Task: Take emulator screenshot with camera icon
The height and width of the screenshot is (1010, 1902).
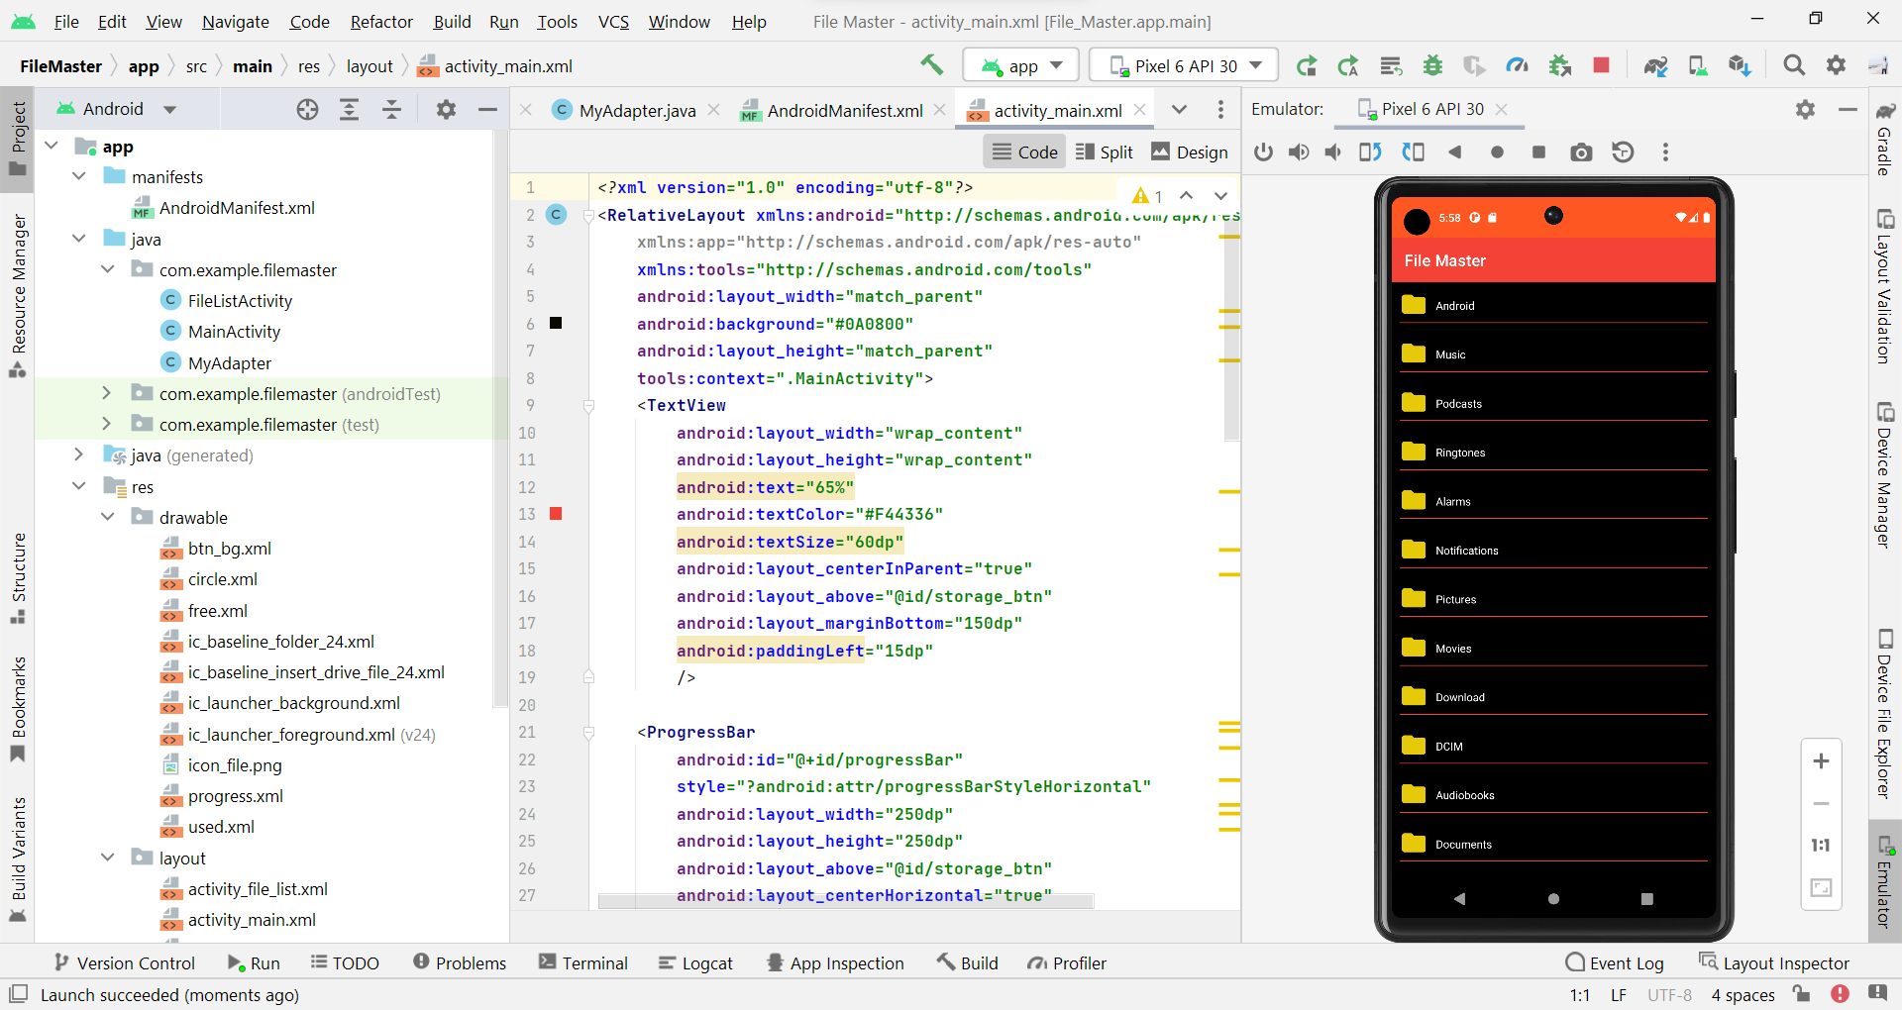Action: tap(1581, 152)
